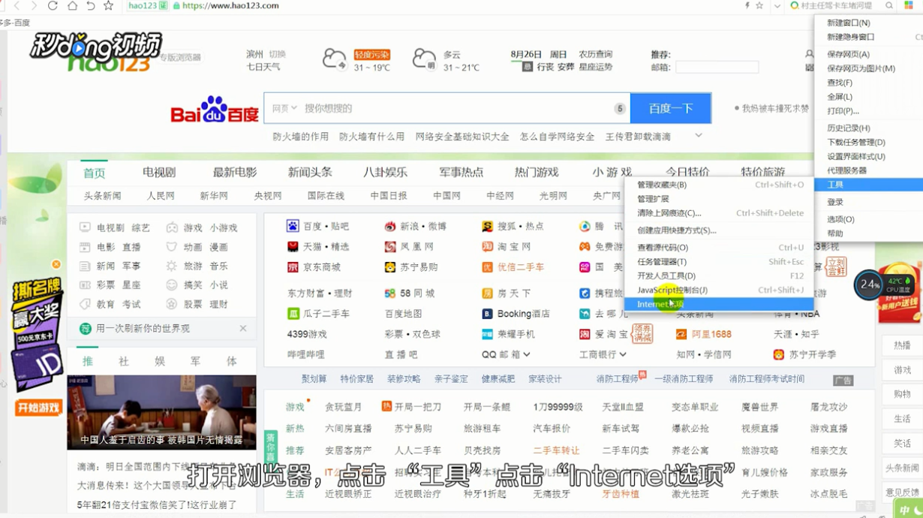Dismiss the 用一次刷新你的世界观 notice
The image size is (923, 518).
[243, 328]
